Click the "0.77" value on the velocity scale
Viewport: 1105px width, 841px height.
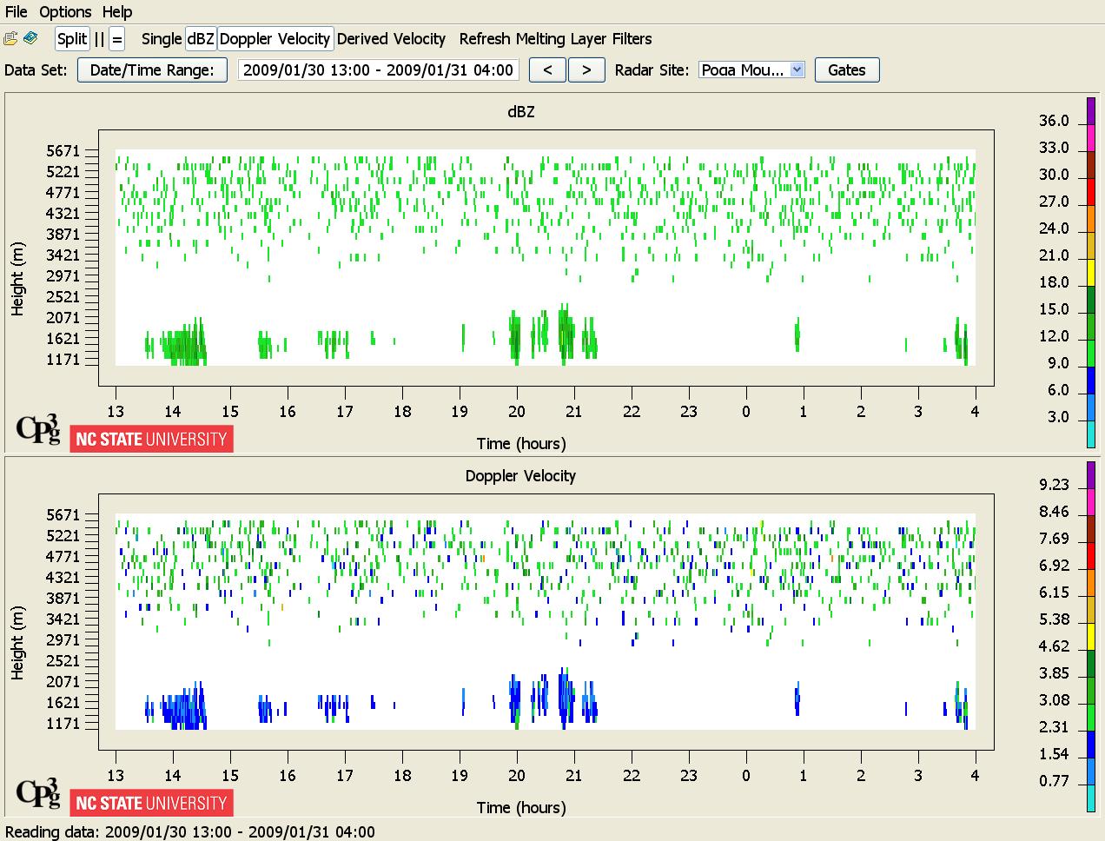[1054, 781]
